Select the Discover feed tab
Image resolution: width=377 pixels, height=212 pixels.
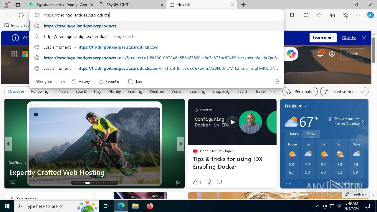(16, 91)
